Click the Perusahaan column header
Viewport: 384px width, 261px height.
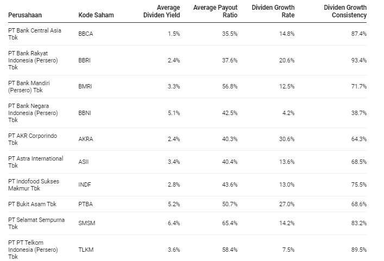(26, 15)
